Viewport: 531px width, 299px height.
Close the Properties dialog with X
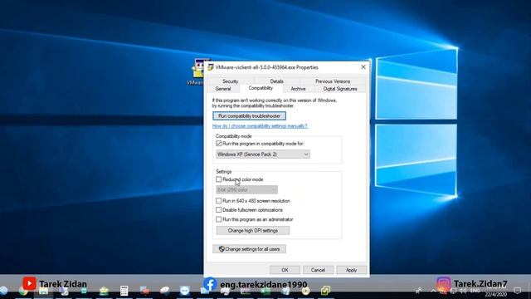tap(363, 67)
